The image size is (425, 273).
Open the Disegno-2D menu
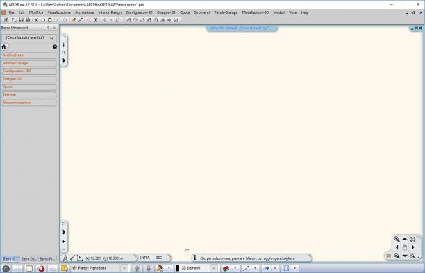pyautogui.click(x=166, y=12)
